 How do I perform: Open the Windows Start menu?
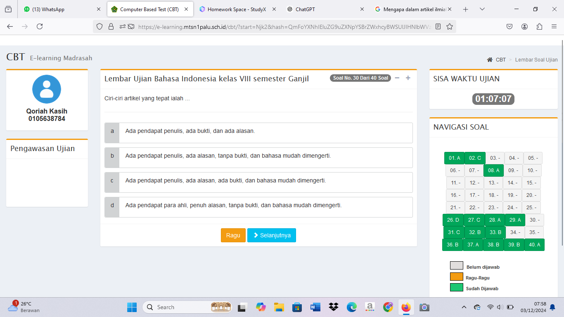[132, 307]
